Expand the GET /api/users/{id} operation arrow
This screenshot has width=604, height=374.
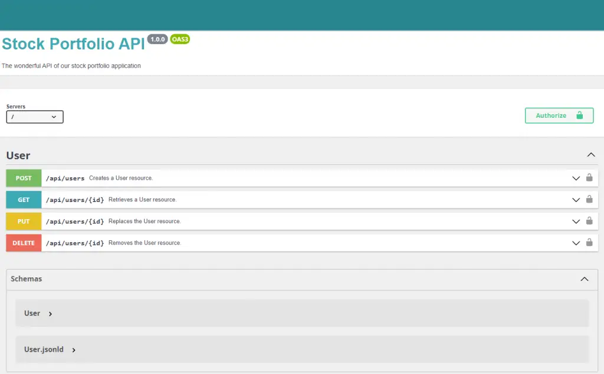click(x=576, y=200)
